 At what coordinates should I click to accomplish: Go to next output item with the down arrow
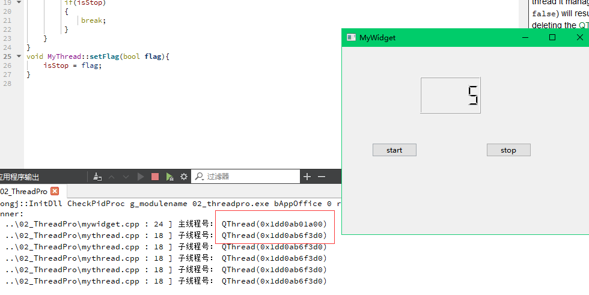click(126, 177)
